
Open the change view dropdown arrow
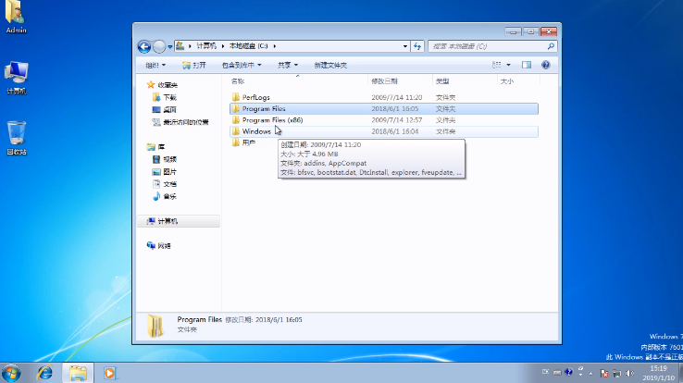pos(508,65)
